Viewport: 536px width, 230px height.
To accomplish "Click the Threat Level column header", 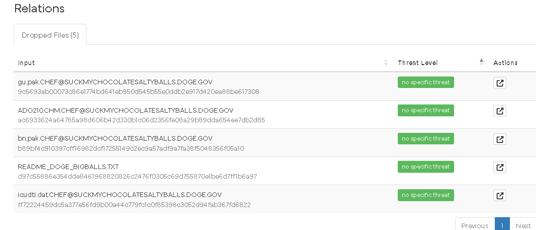I will (x=417, y=63).
